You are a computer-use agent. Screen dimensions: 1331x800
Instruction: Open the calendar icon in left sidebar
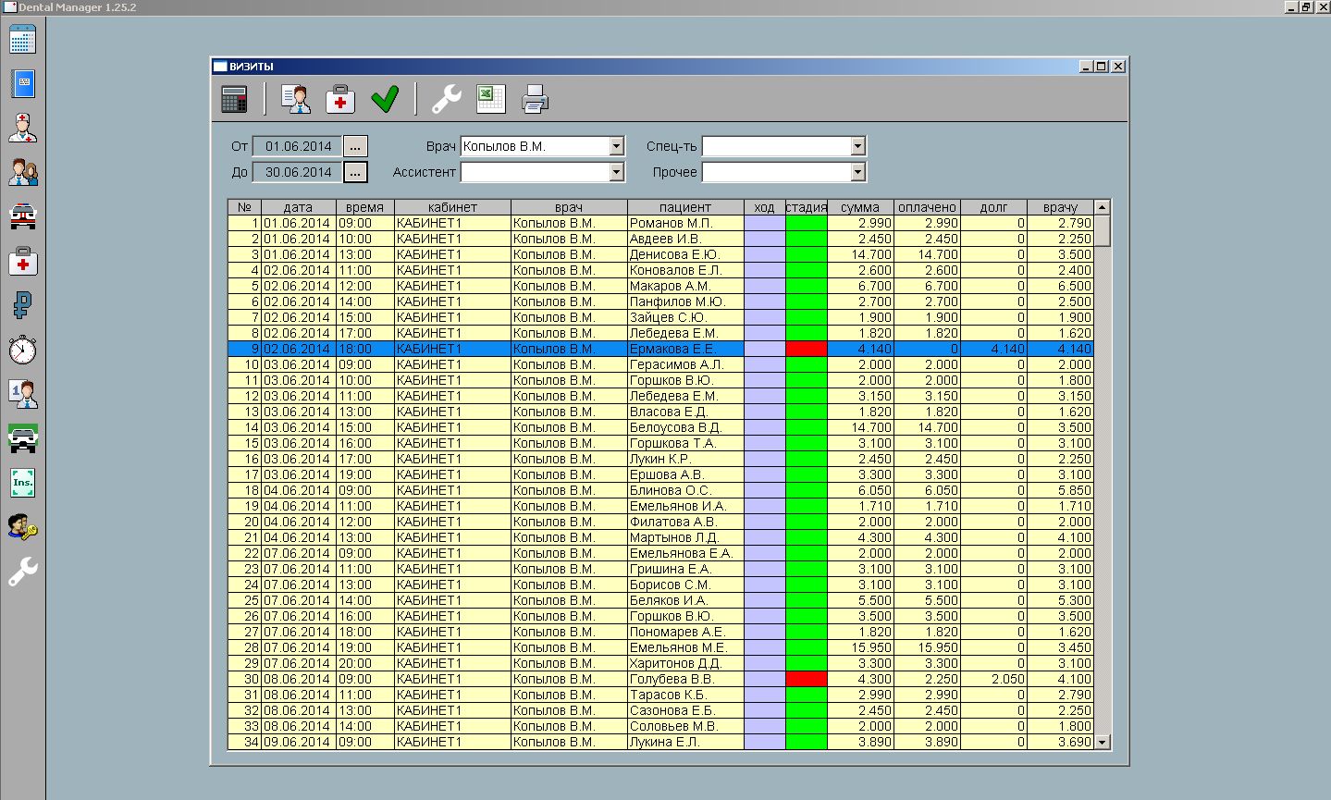[22, 40]
